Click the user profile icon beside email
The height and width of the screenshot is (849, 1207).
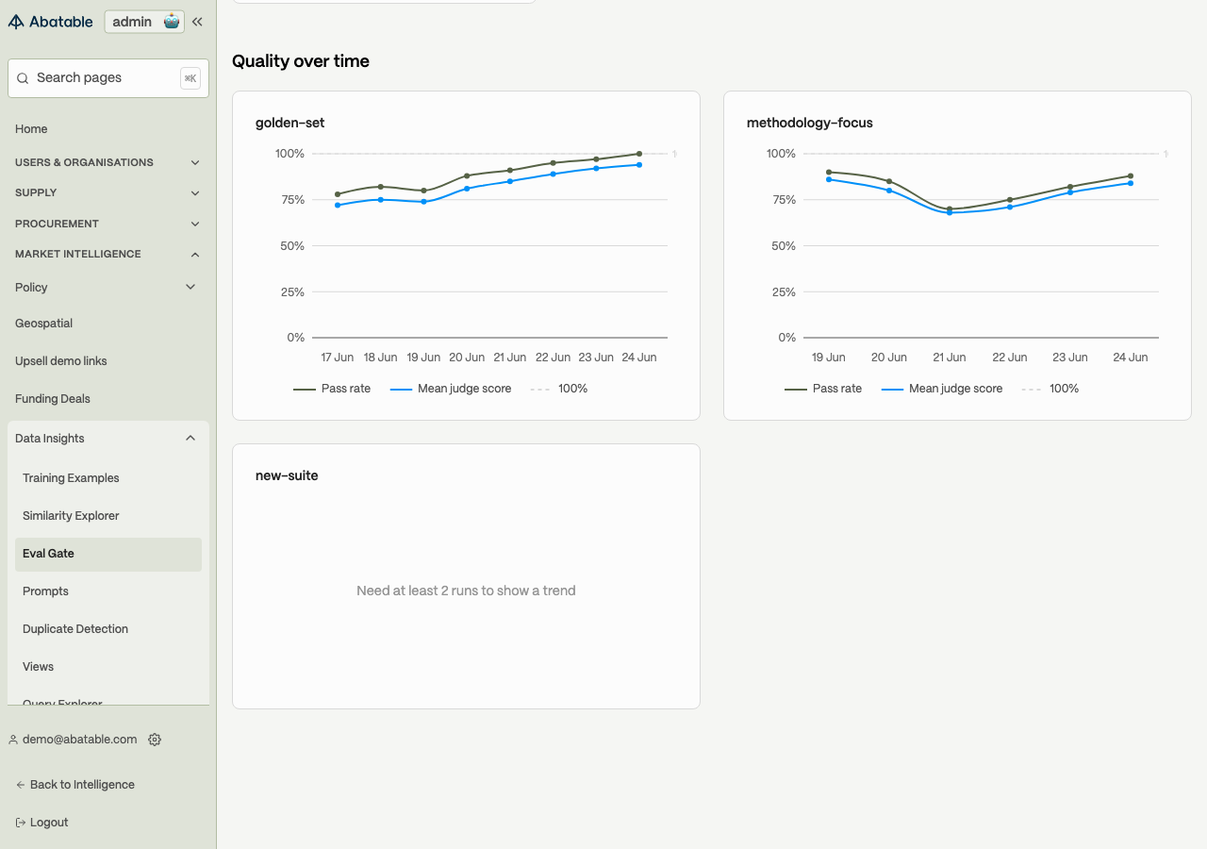click(13, 740)
